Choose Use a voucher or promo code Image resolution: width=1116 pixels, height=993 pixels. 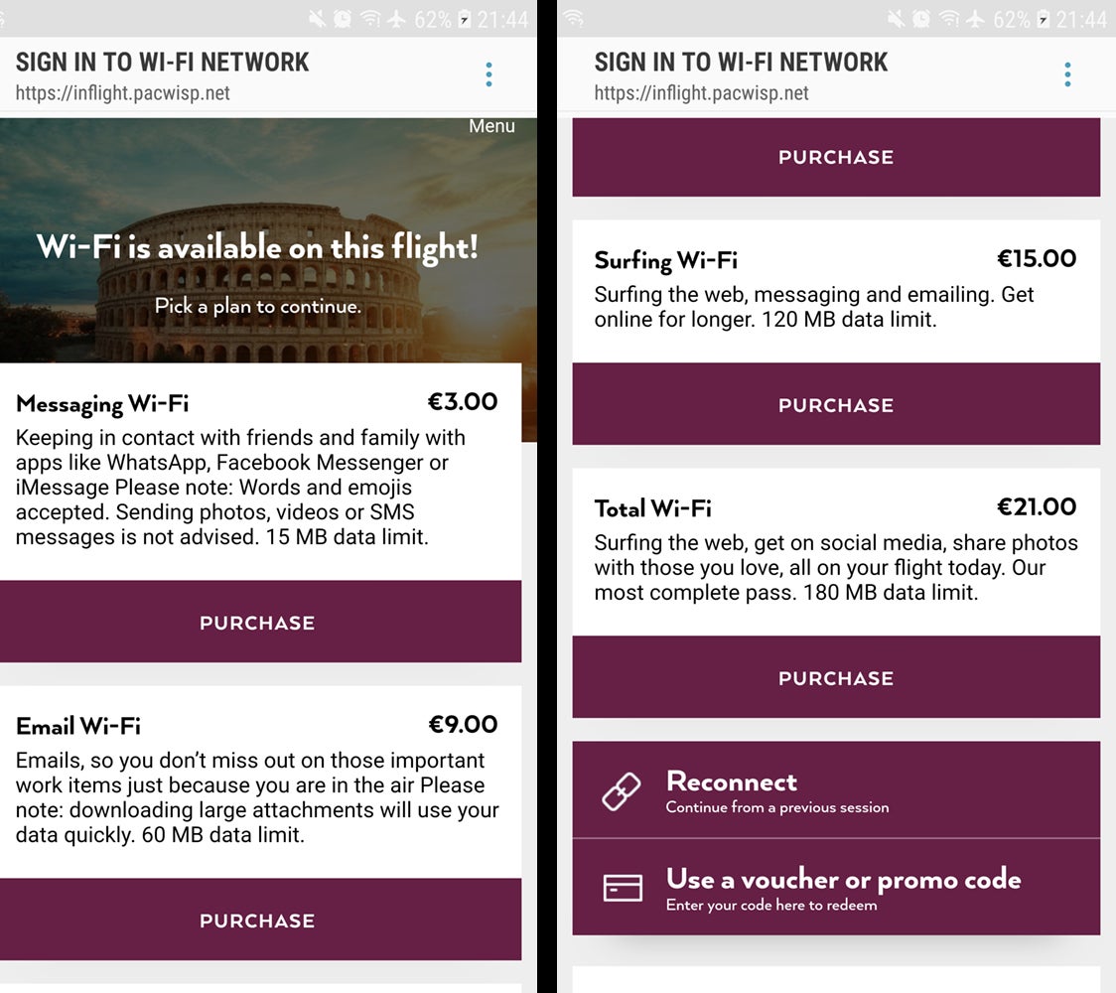click(x=842, y=888)
